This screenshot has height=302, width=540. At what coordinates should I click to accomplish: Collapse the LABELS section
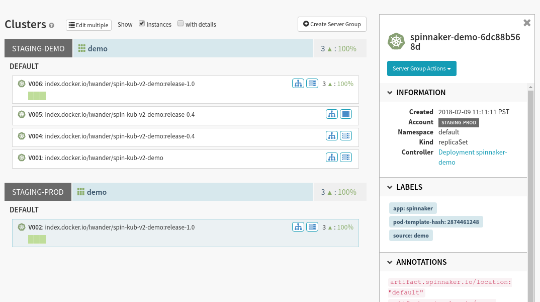pos(390,187)
